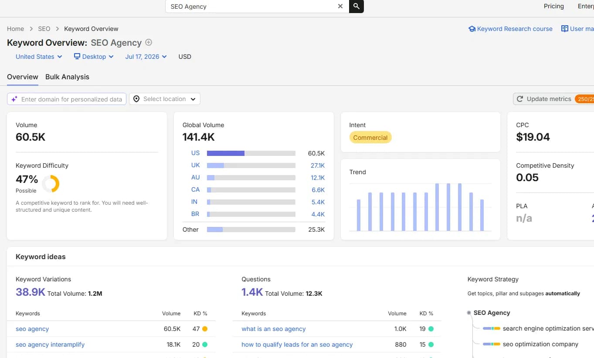Click the sparkle icon in domain field
This screenshot has height=358, width=594.
click(x=14, y=99)
